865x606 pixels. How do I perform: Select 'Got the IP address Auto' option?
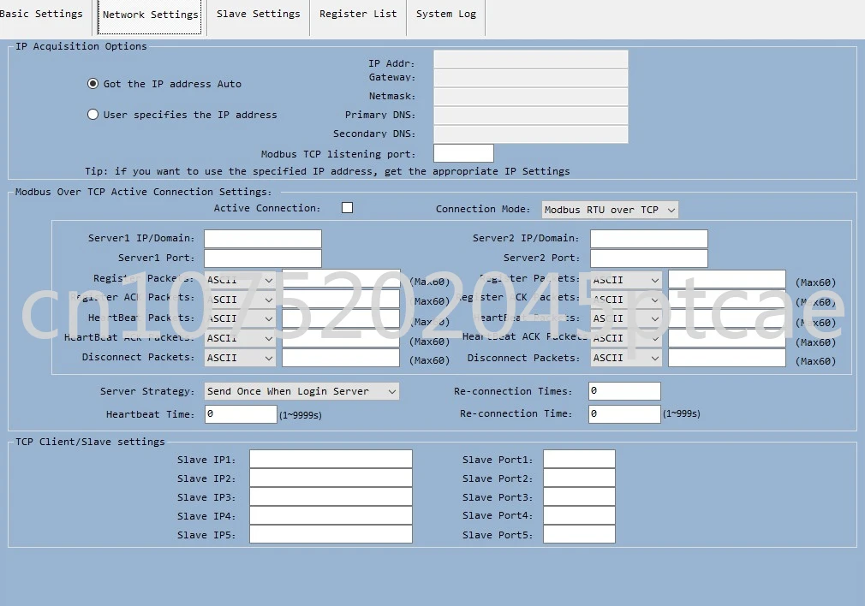pyautogui.click(x=93, y=84)
